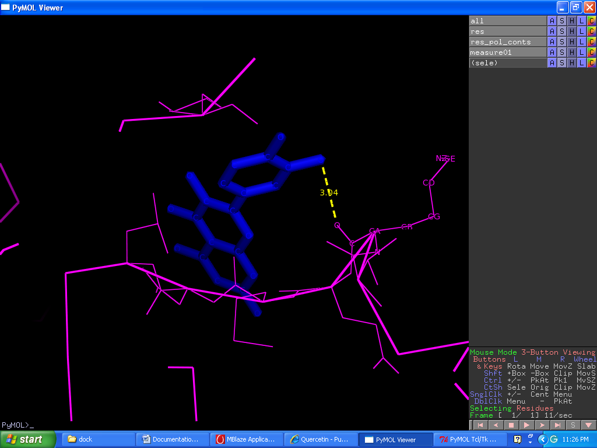Toggle visibility of the res object
The width and height of the screenshot is (597, 448).
pyautogui.click(x=507, y=32)
